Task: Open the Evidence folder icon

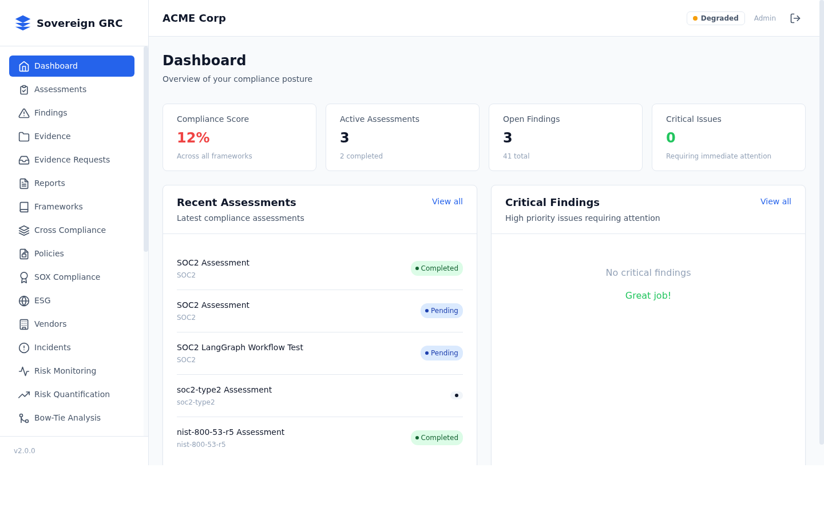Action: pyautogui.click(x=23, y=136)
